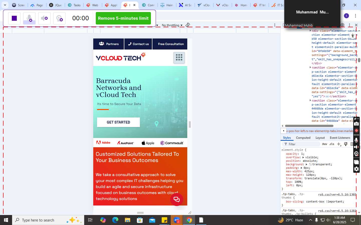
Task: Click Remove 5-minutes limit button
Action: tap(123, 18)
